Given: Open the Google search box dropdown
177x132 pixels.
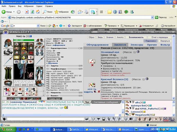Looking at the screenshot, I should (38, 26).
